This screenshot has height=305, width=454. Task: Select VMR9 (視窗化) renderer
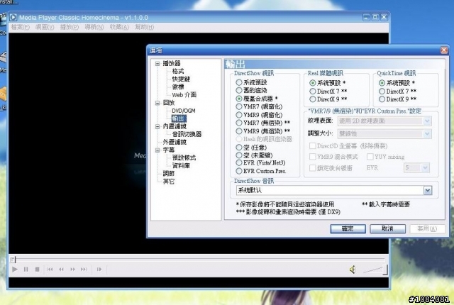tap(239, 115)
